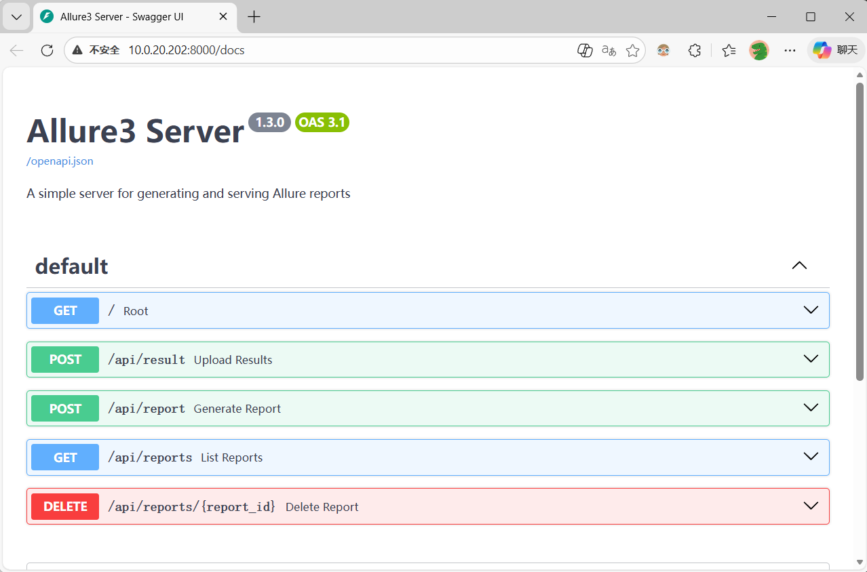Collapse the default section
The width and height of the screenshot is (867, 572).
pos(800,266)
